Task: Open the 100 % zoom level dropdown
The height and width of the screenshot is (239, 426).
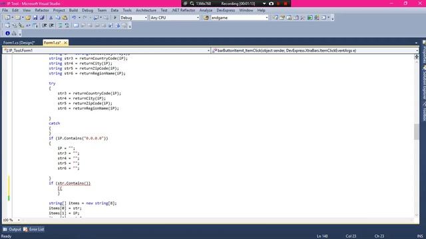Action: (x=19, y=220)
